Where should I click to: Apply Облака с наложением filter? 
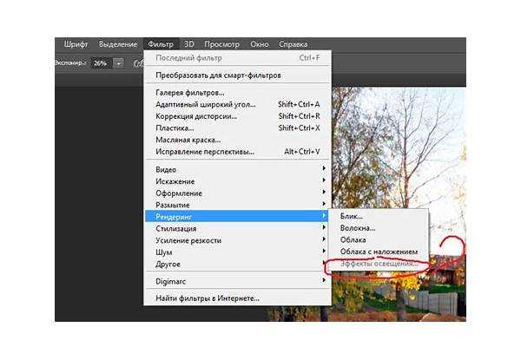click(x=378, y=252)
